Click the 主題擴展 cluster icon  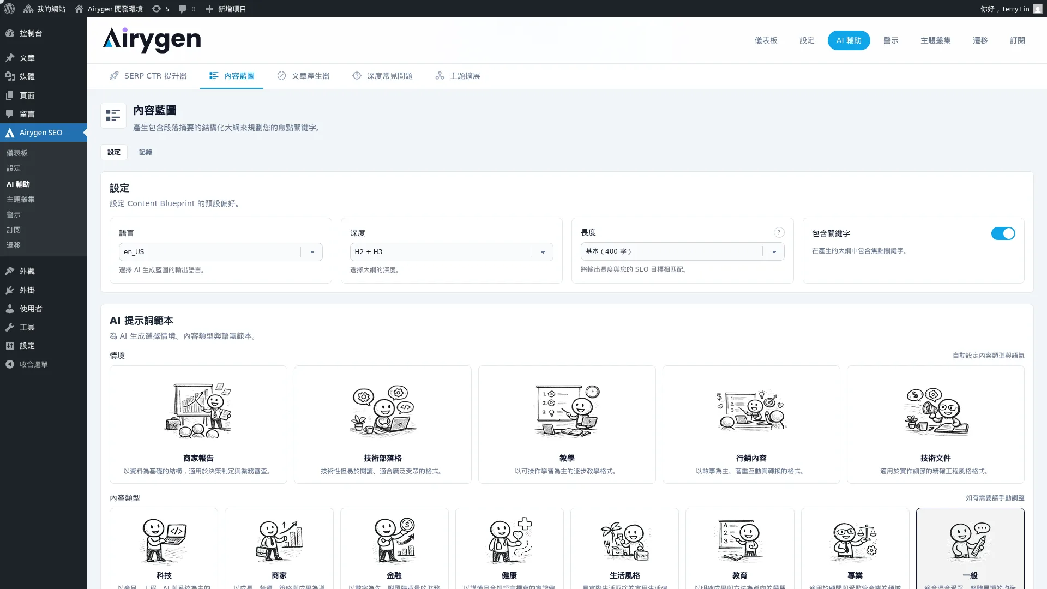[x=440, y=76]
